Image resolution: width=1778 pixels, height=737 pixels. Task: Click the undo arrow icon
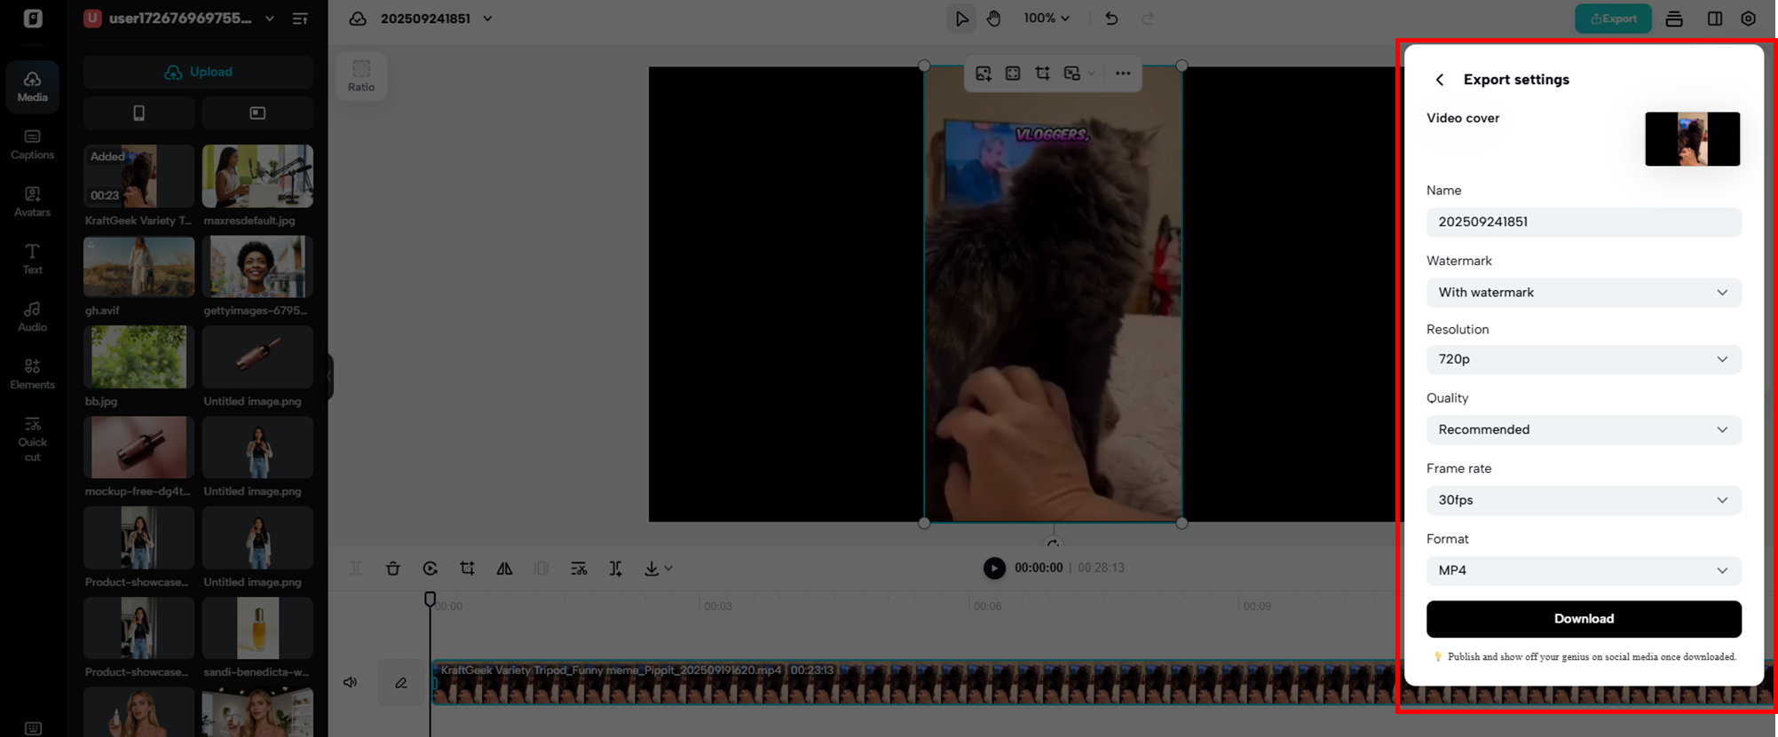click(1111, 19)
